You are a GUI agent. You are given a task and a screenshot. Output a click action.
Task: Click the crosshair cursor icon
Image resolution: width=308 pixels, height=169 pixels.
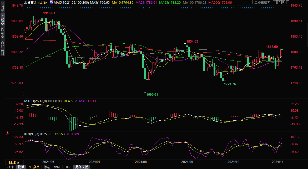pyautogui.click(x=275, y=2)
